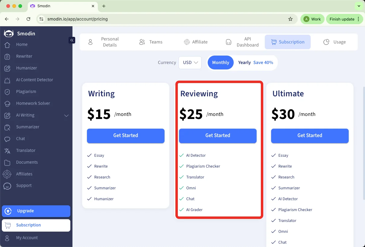
Task: Open the Home icon in sidebar
Action: coord(7,45)
